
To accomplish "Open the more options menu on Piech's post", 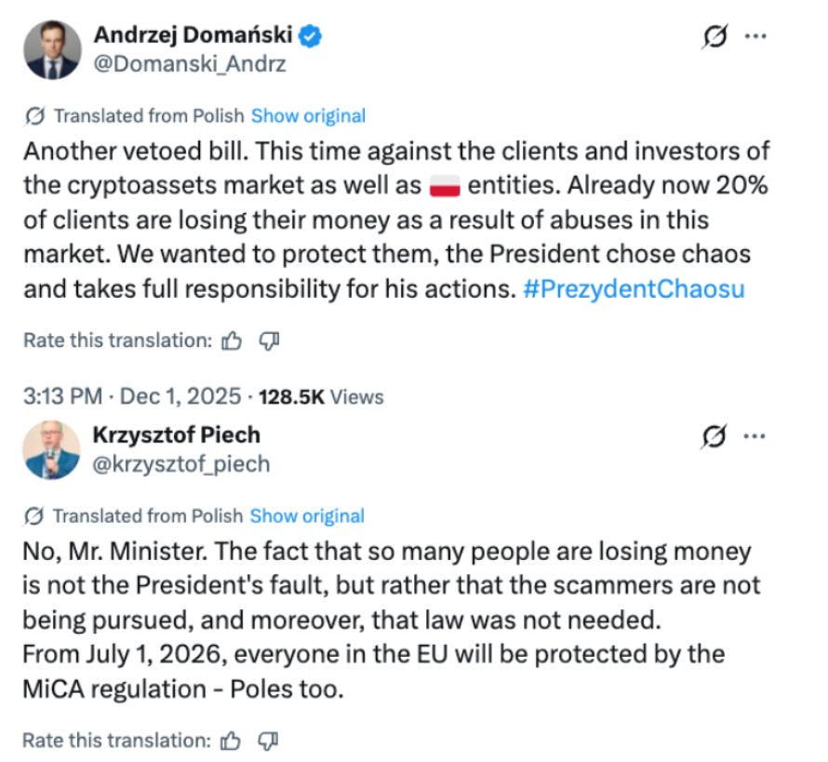I will pos(757,435).
